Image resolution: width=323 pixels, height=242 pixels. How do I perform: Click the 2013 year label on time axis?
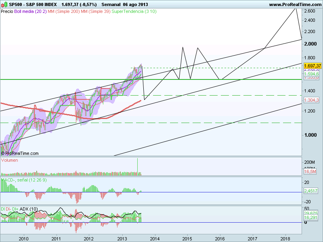[122, 239]
